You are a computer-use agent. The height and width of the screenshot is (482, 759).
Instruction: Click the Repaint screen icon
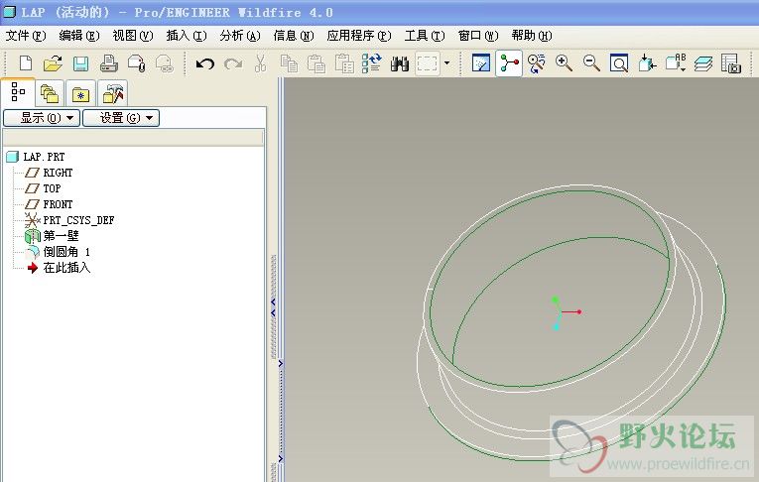pyautogui.click(x=480, y=62)
